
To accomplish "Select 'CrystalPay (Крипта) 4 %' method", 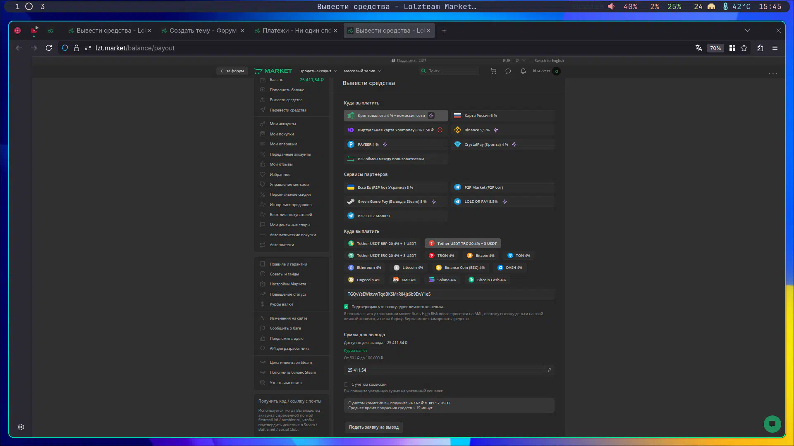I will pos(502,145).
